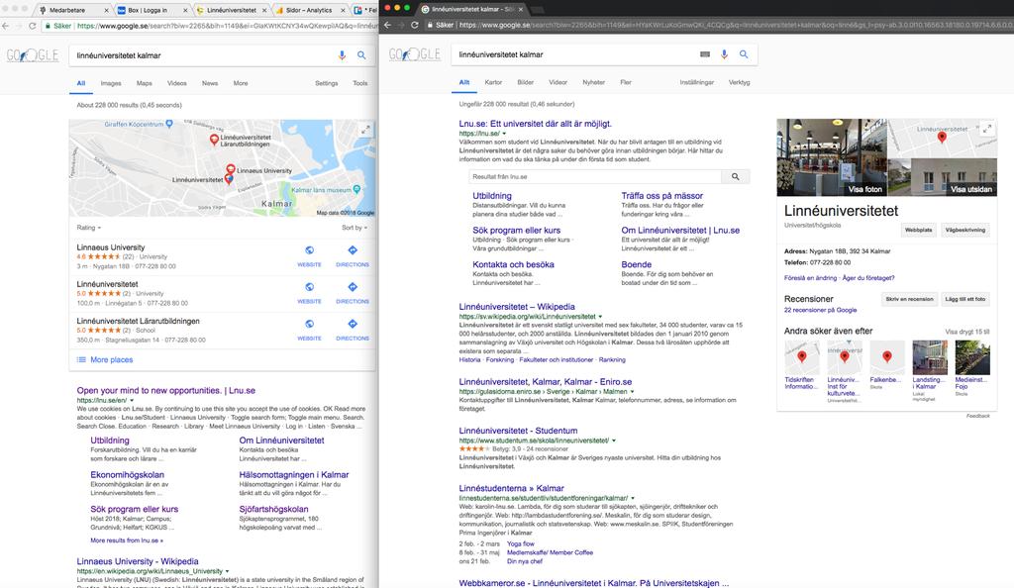The width and height of the screenshot is (1014, 588).
Task: Click Website icon for Linnaeus University listing
Action: coord(309,250)
